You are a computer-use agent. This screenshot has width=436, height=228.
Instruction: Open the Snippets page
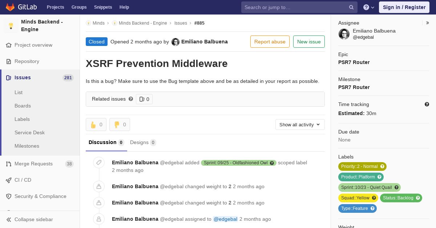tap(103, 7)
